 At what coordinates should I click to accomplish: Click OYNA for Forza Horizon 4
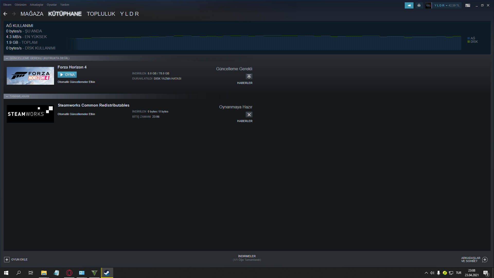point(67,75)
